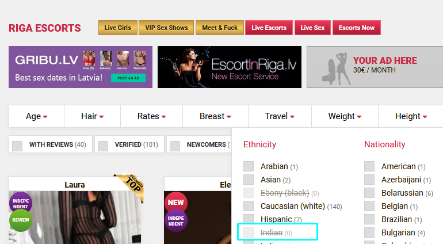
Task: Click the Independent badge on second card
Action: click(175, 221)
